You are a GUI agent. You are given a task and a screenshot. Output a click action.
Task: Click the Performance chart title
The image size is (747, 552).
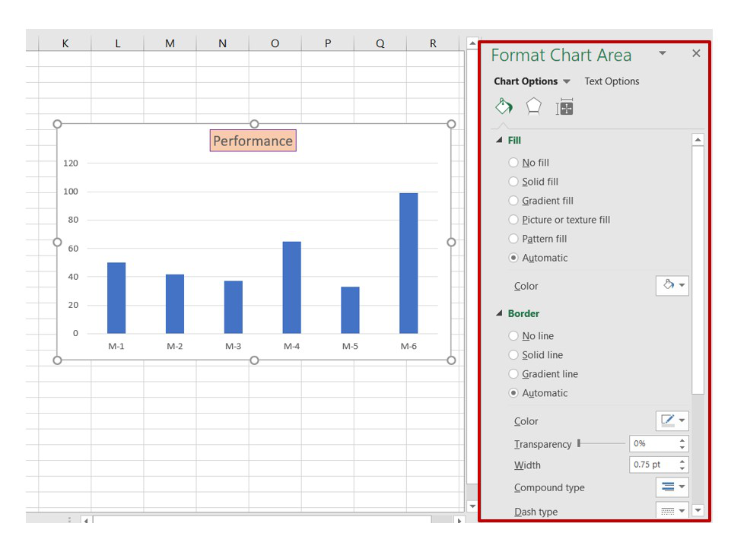[x=253, y=141]
